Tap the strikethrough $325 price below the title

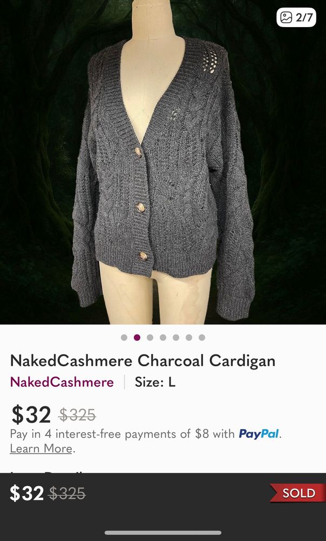coord(77,415)
